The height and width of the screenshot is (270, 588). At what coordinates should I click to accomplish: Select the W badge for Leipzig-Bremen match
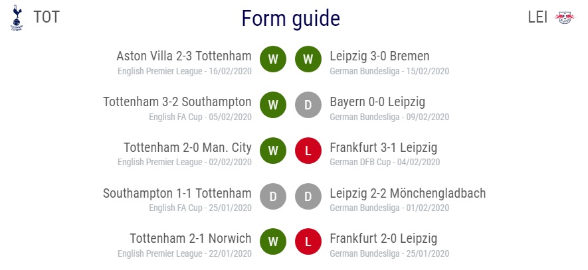coord(308,59)
